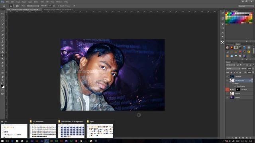This screenshot has width=255, height=143.
Task: Select the Hand tool
Action: [3, 77]
